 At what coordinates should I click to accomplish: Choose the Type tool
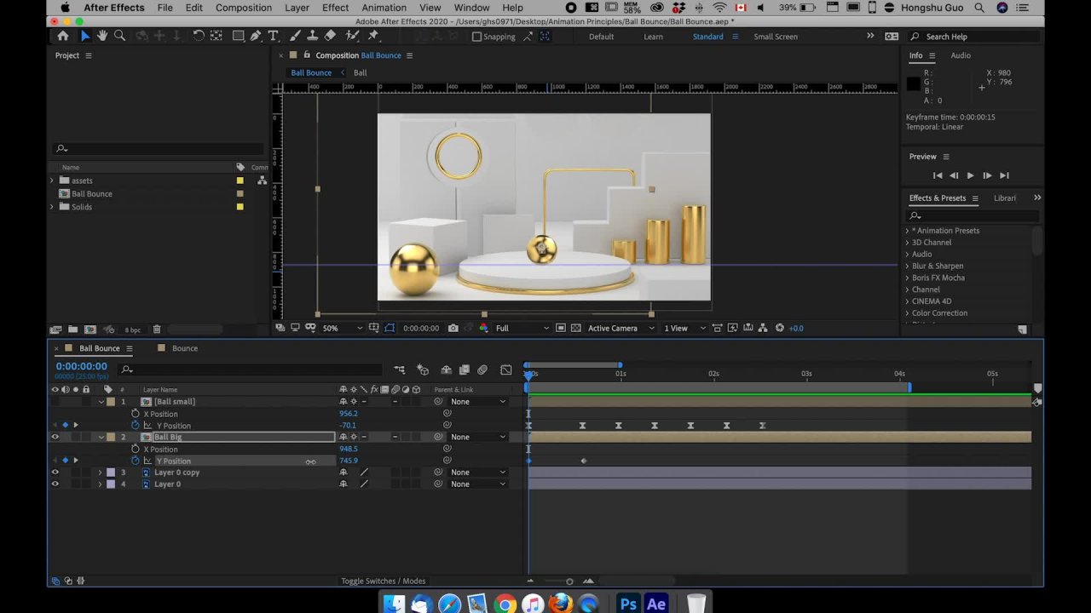point(273,36)
